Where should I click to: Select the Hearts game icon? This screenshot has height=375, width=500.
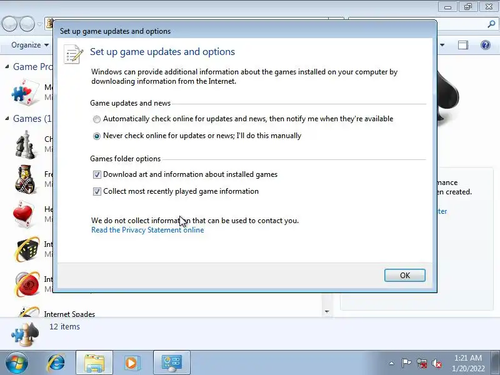click(x=24, y=214)
